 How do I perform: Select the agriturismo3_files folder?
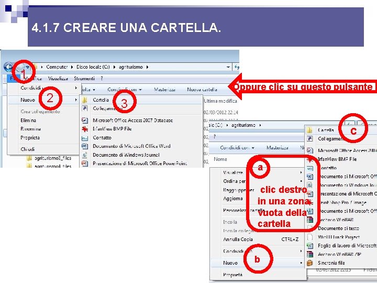tap(53, 158)
